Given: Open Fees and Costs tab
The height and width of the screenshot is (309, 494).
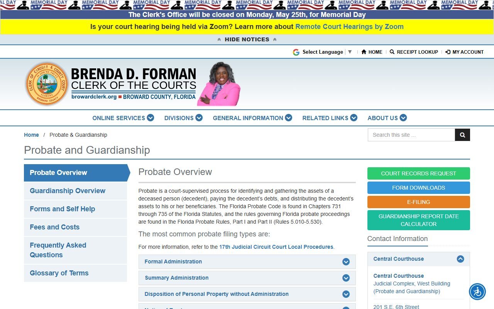Looking at the screenshot, I should point(75,227).
